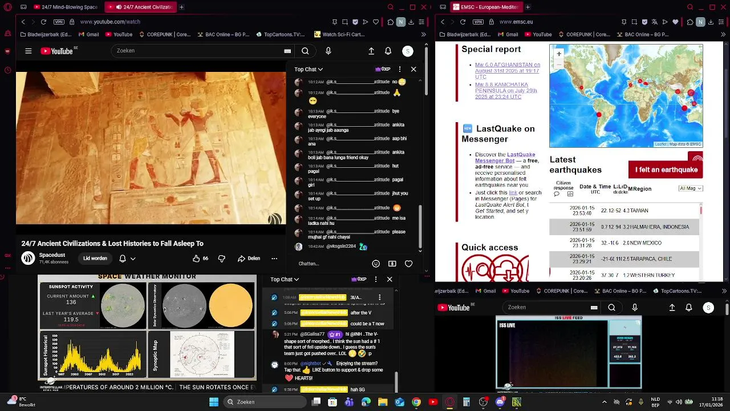
Task: Toggle heart bookmark in EMSC address bar
Action: 675,22
